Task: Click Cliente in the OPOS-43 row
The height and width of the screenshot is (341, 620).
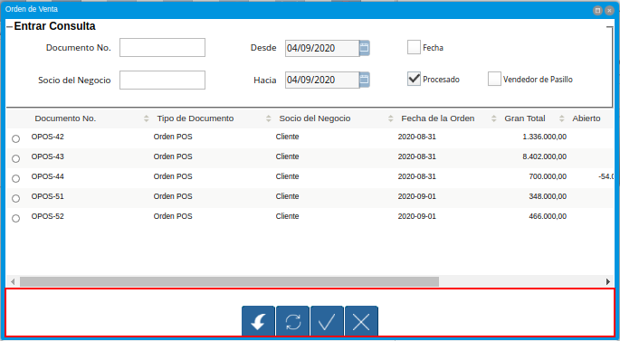Action: [x=288, y=156]
